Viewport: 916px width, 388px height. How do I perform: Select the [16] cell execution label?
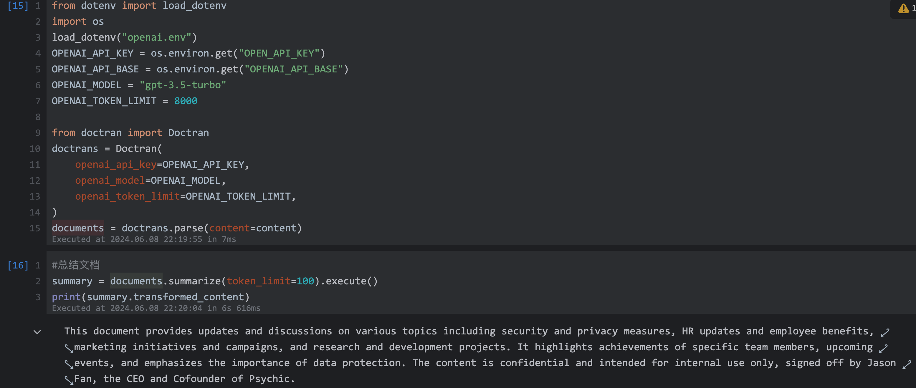point(18,266)
